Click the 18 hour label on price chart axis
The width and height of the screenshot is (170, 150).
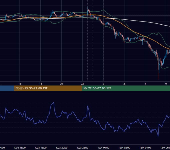(x=41, y=84)
